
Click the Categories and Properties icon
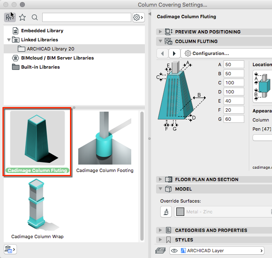point(168,230)
